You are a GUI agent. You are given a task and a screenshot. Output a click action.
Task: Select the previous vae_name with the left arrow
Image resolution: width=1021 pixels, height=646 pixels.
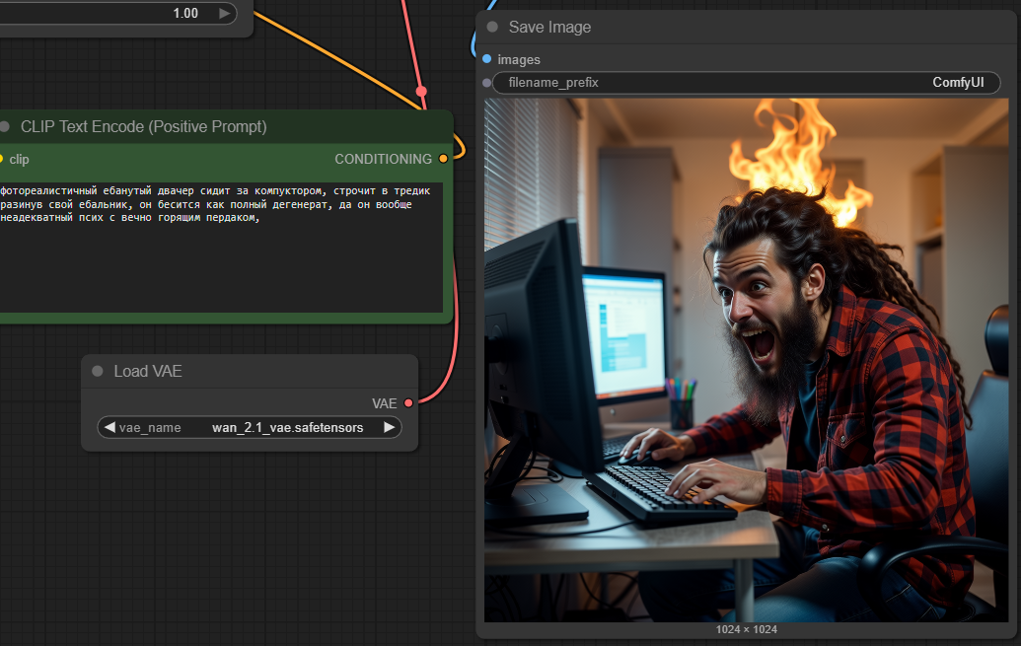(109, 427)
